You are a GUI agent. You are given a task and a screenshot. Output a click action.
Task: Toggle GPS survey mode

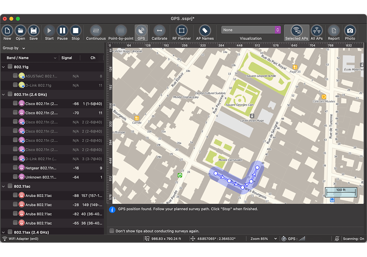(141, 33)
